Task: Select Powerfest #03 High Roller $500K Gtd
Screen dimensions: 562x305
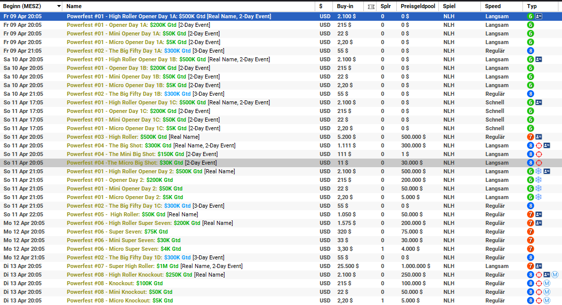Action: 281,137
